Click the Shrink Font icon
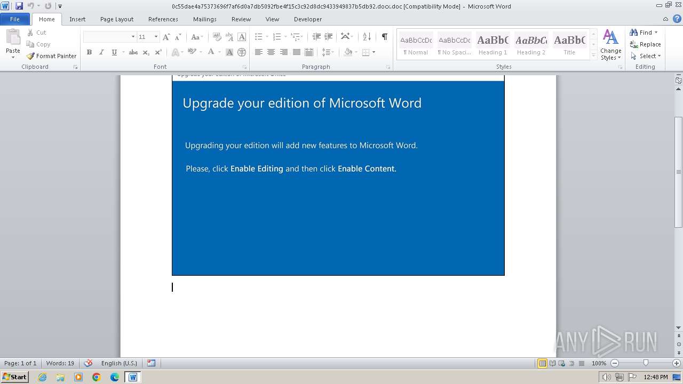Screen dimensions: 683x384 [x=178, y=37]
